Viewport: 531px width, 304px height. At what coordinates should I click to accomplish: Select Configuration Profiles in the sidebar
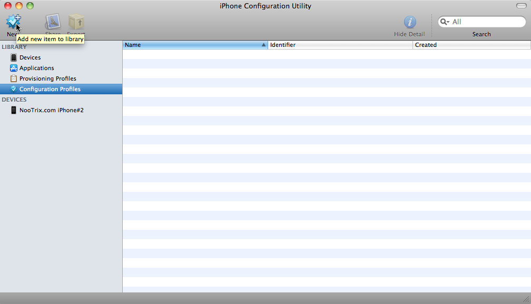[x=61, y=89]
